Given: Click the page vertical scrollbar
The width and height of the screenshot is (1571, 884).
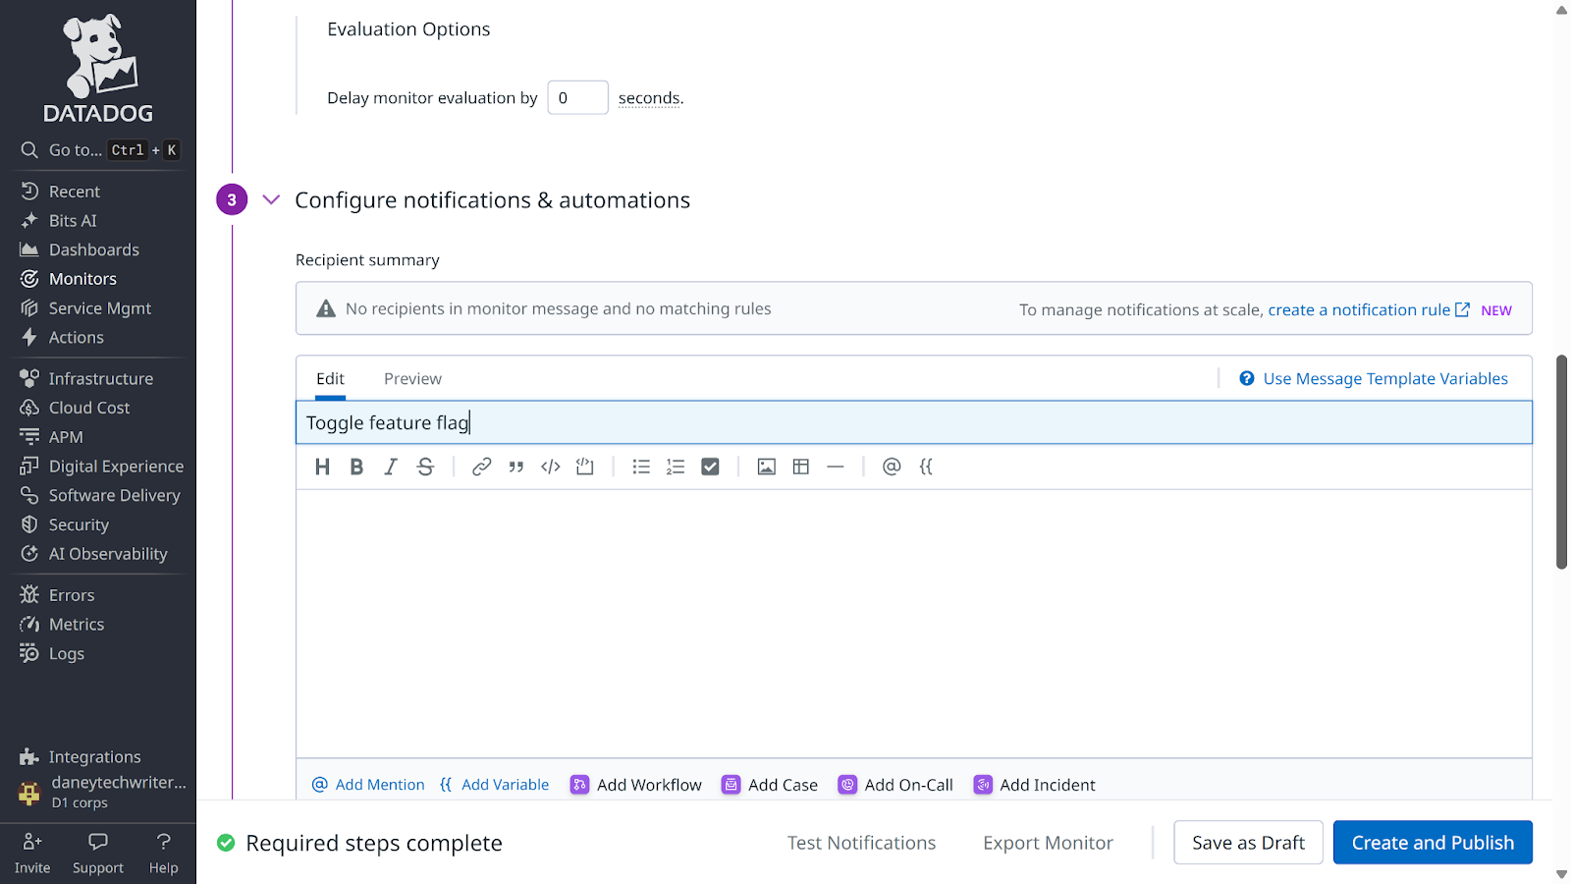Looking at the screenshot, I should pos(1561,462).
